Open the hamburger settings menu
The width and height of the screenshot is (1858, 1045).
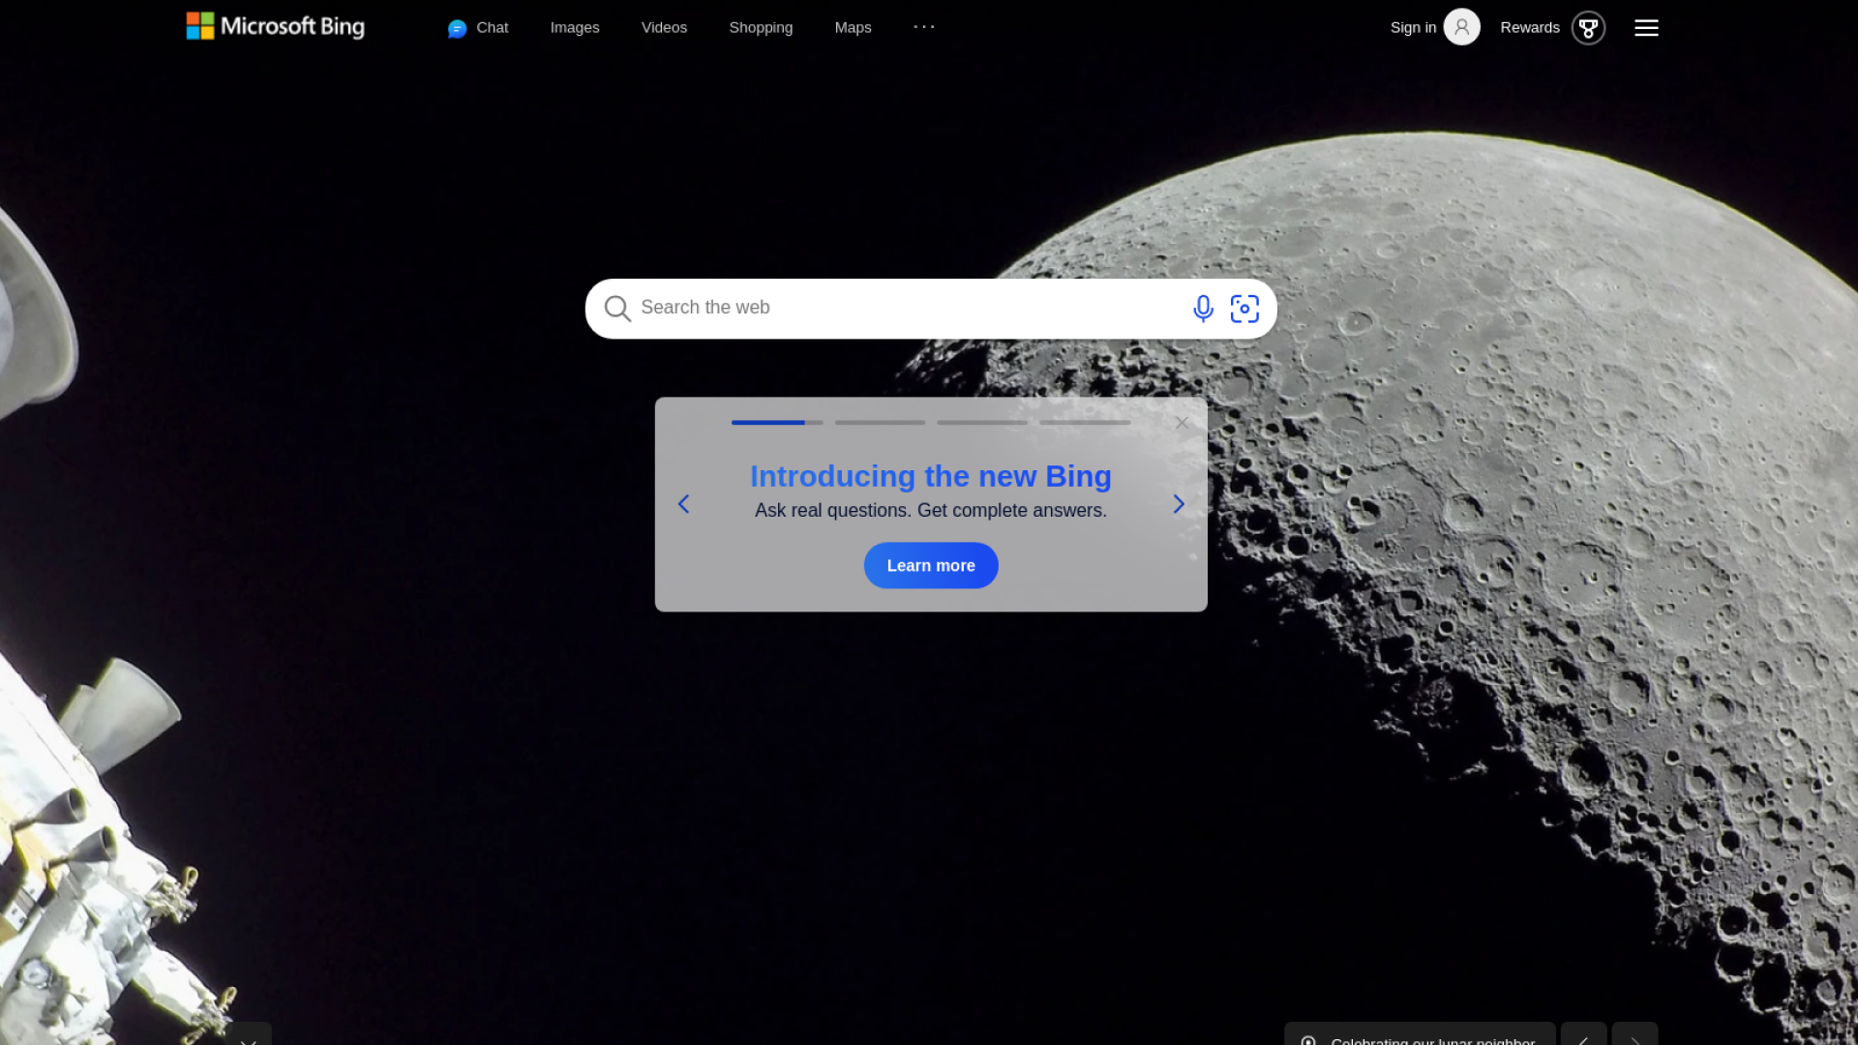[x=1646, y=28]
